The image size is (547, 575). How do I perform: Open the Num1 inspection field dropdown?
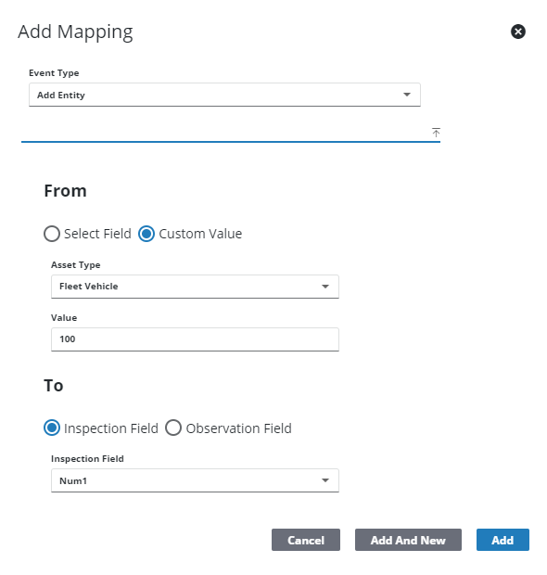pos(195,480)
